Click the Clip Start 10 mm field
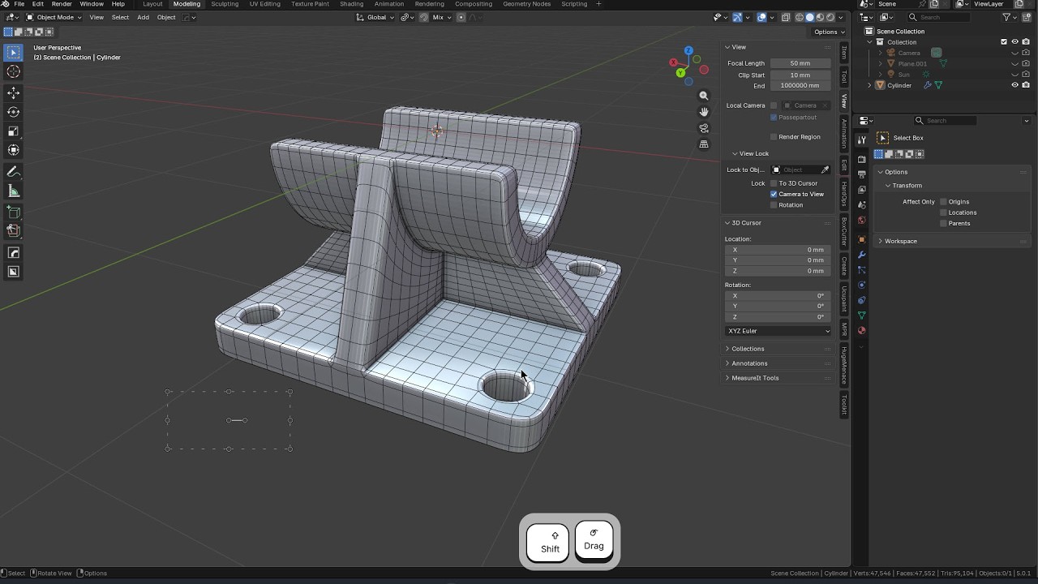Image resolution: width=1038 pixels, height=584 pixels. coord(800,75)
